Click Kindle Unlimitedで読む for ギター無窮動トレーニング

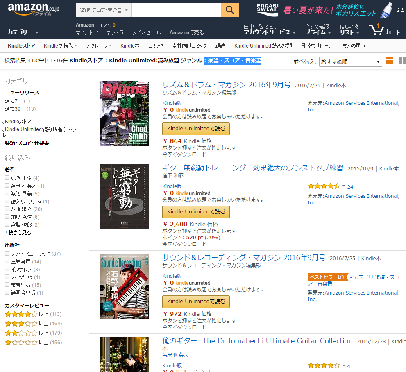point(196,212)
